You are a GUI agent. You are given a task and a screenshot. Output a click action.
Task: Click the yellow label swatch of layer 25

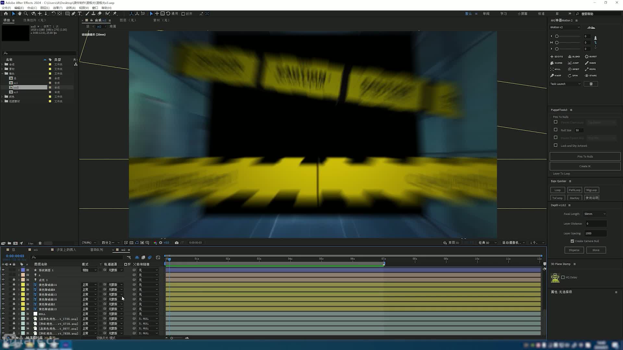23,285
